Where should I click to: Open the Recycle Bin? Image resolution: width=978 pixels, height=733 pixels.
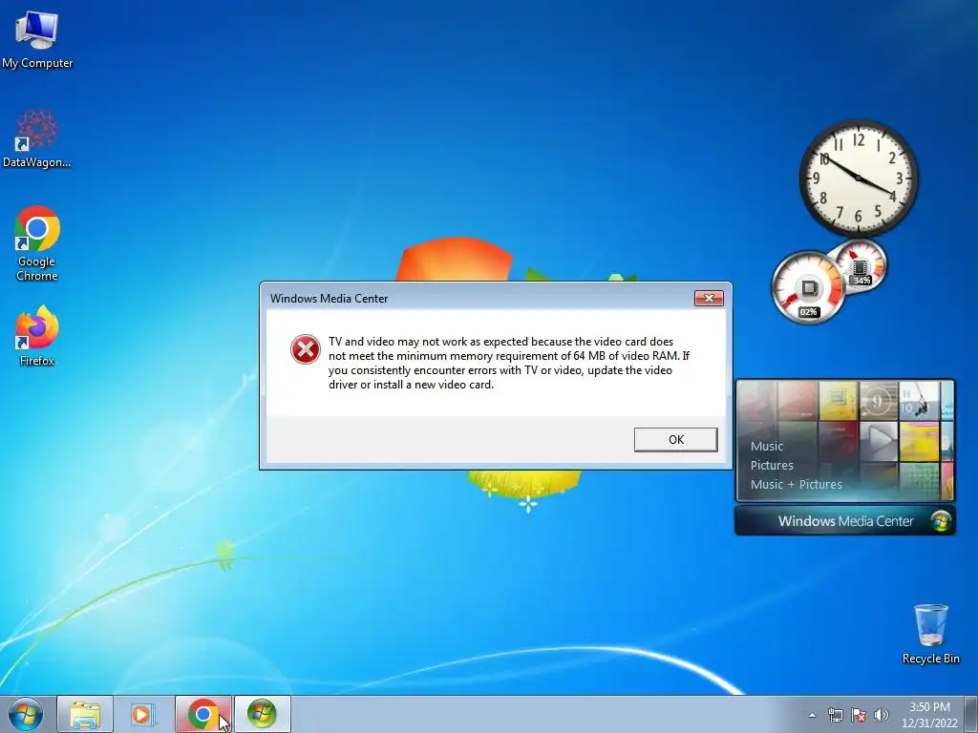(x=930, y=634)
